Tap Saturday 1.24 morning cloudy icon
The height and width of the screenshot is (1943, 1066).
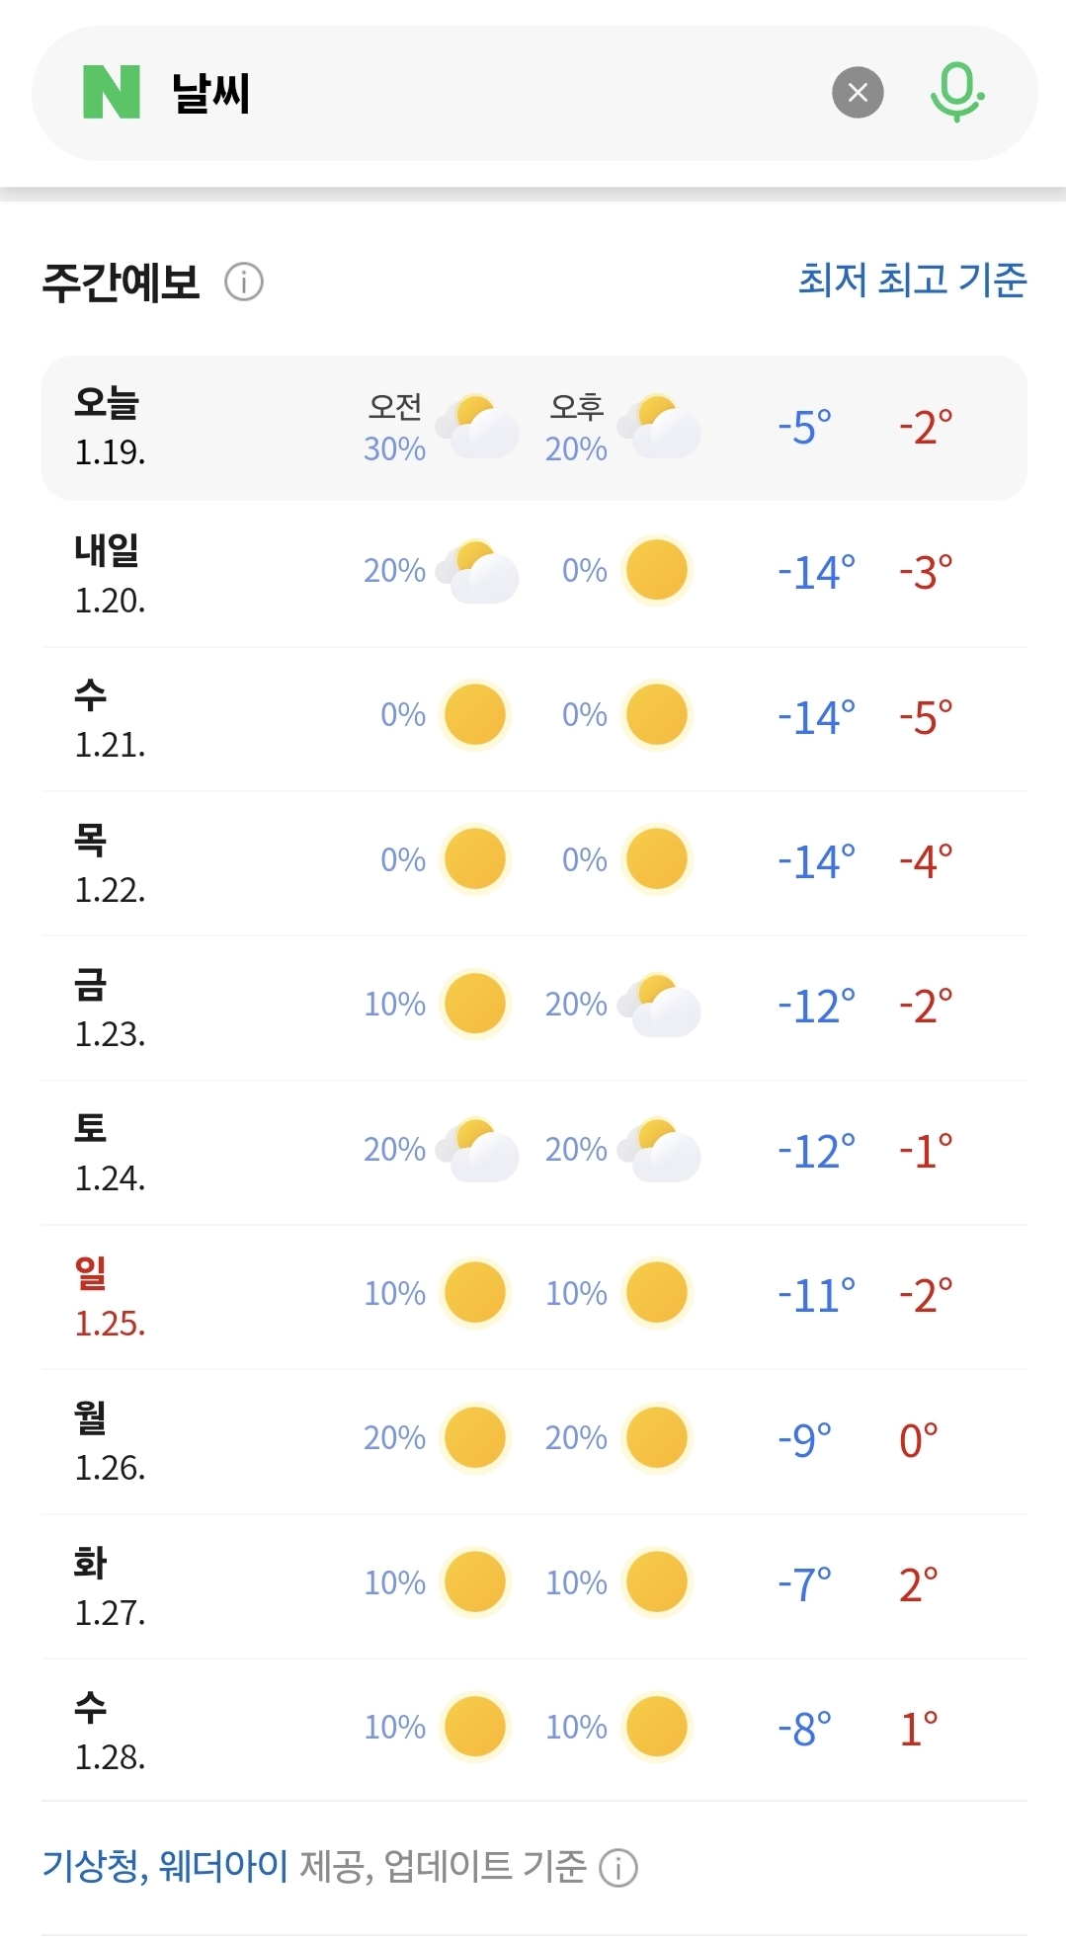[x=479, y=1150]
